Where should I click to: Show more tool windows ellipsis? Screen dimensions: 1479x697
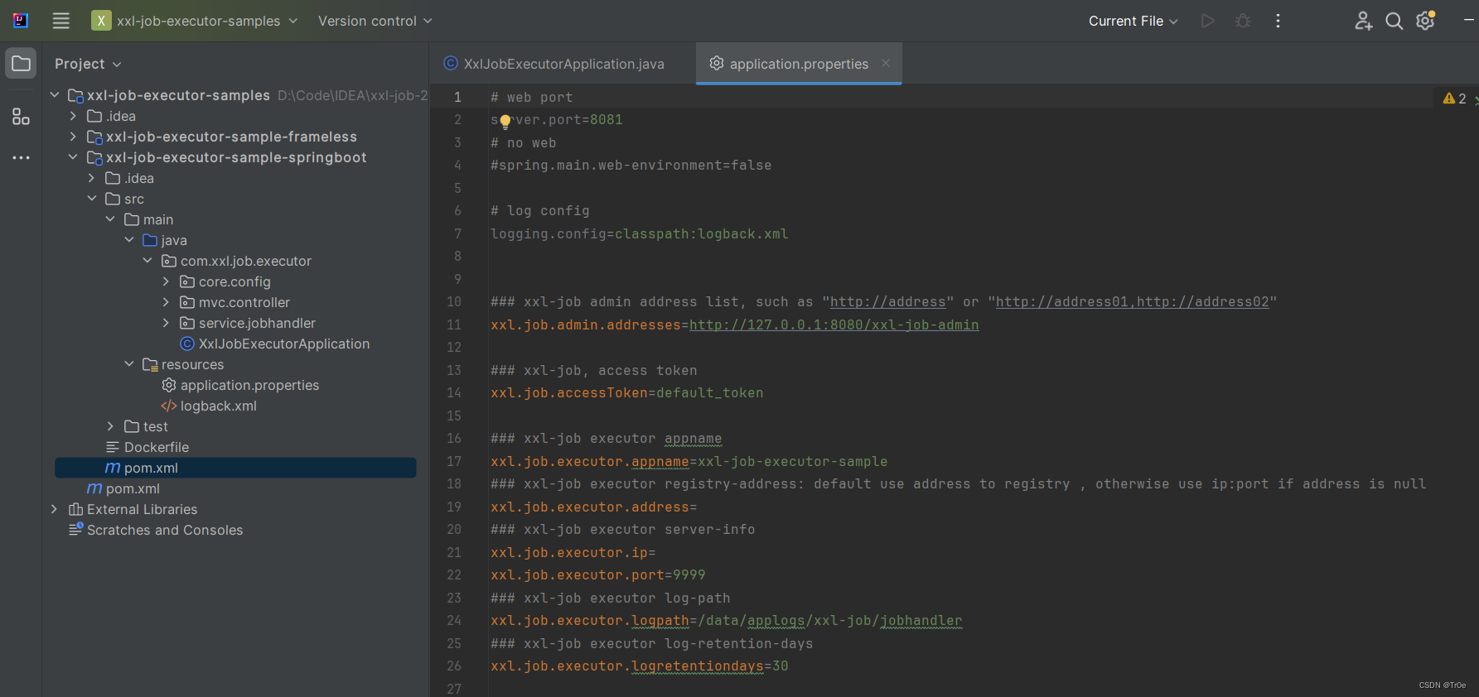pyautogui.click(x=21, y=157)
